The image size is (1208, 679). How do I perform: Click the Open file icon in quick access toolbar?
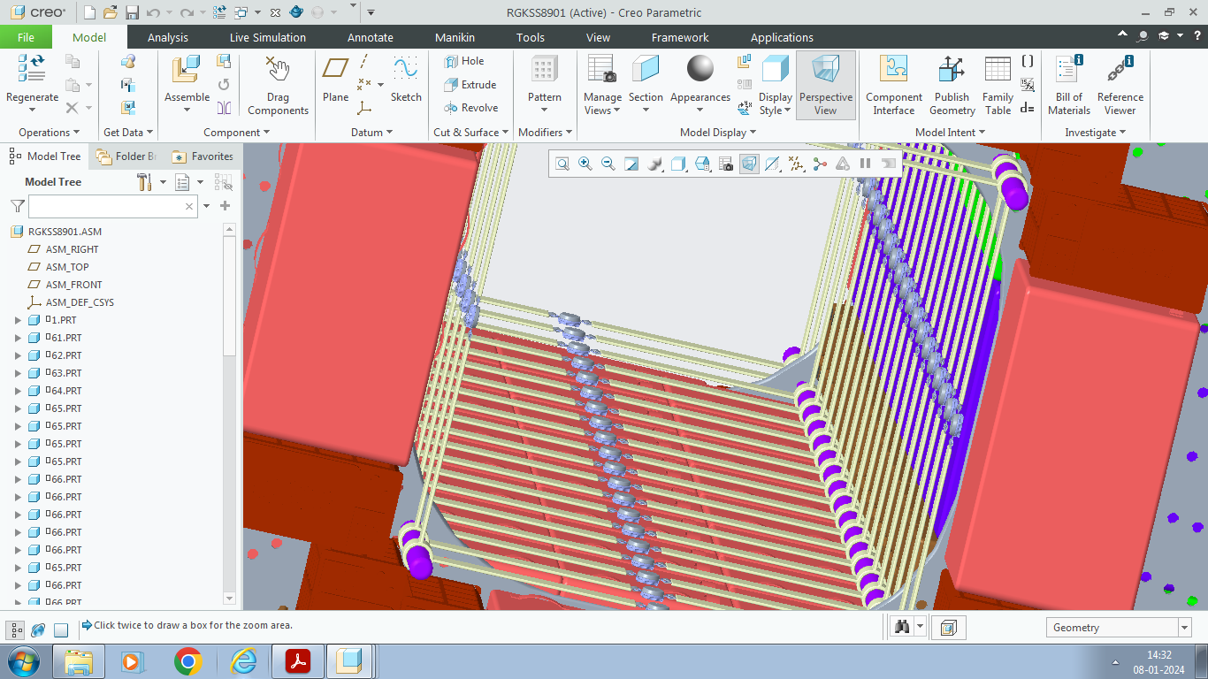coord(111,12)
